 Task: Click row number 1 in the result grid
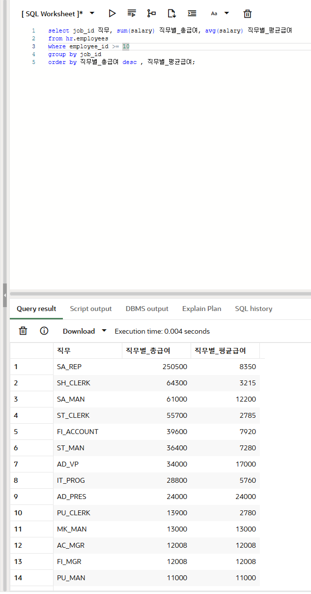click(x=31, y=367)
